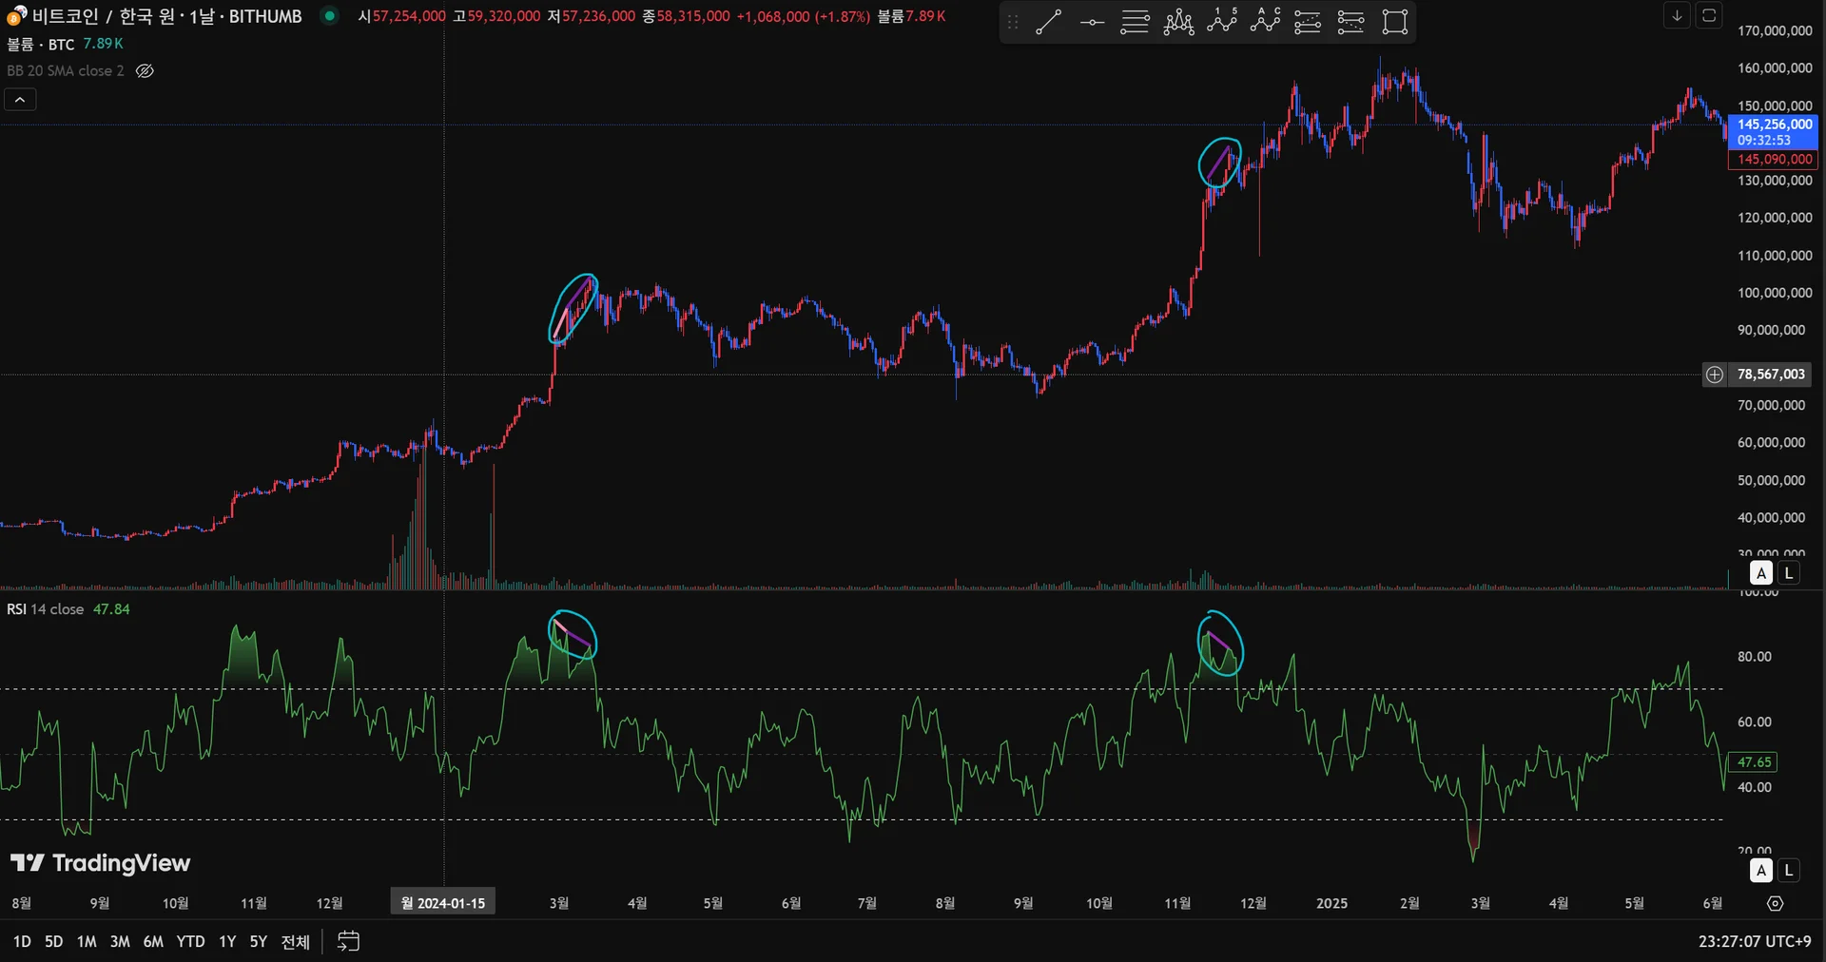Screen dimensions: 1826x962
Task: Toggle auto scale on the RSI pane
Action: pos(1761,870)
